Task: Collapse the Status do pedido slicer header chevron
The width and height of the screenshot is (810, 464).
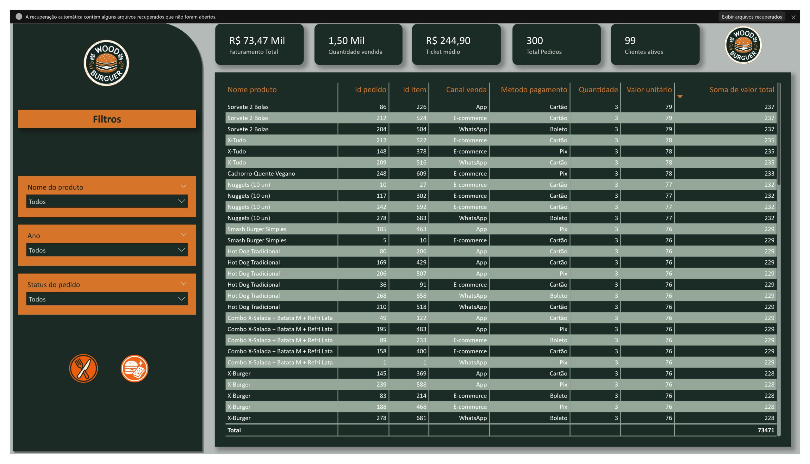Action: pyautogui.click(x=183, y=284)
